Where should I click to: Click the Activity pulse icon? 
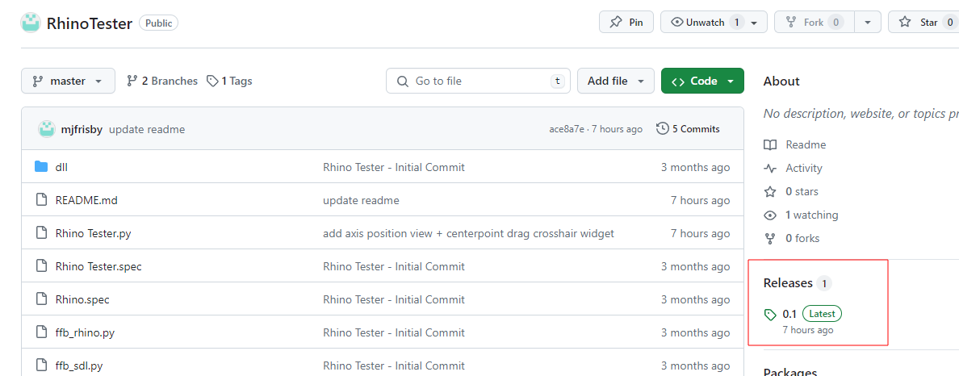770,169
